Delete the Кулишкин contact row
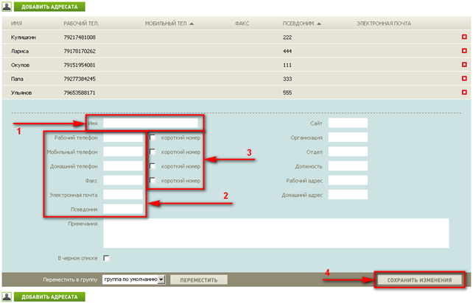Screen dimensions: 473x303 click(464, 37)
